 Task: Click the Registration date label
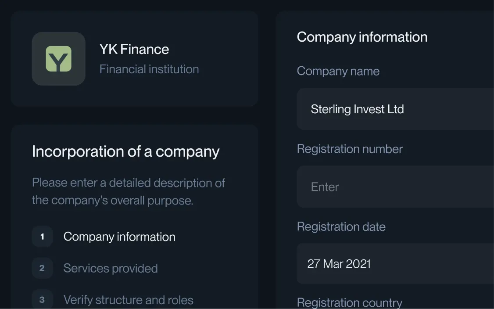341,226
